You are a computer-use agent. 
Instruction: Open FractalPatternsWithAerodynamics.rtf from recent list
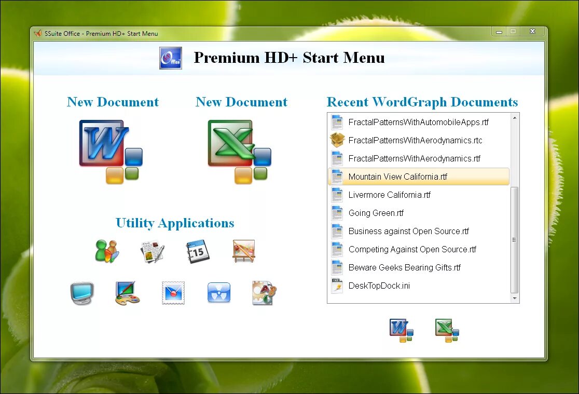click(x=418, y=158)
